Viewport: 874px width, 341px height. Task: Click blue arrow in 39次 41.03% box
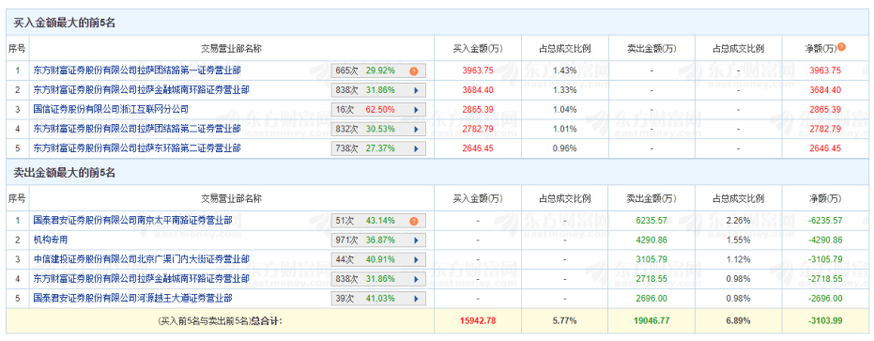click(415, 298)
